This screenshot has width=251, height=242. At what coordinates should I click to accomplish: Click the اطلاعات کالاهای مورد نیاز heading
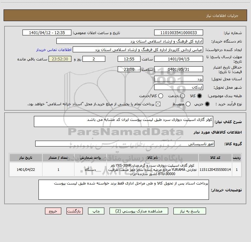tap(218, 132)
